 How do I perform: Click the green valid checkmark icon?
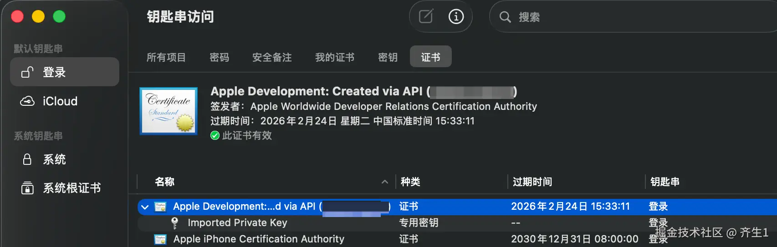215,135
